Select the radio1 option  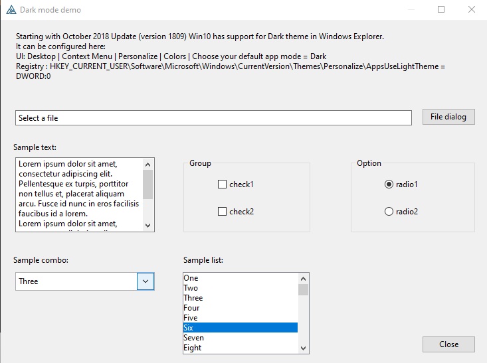pyautogui.click(x=389, y=184)
